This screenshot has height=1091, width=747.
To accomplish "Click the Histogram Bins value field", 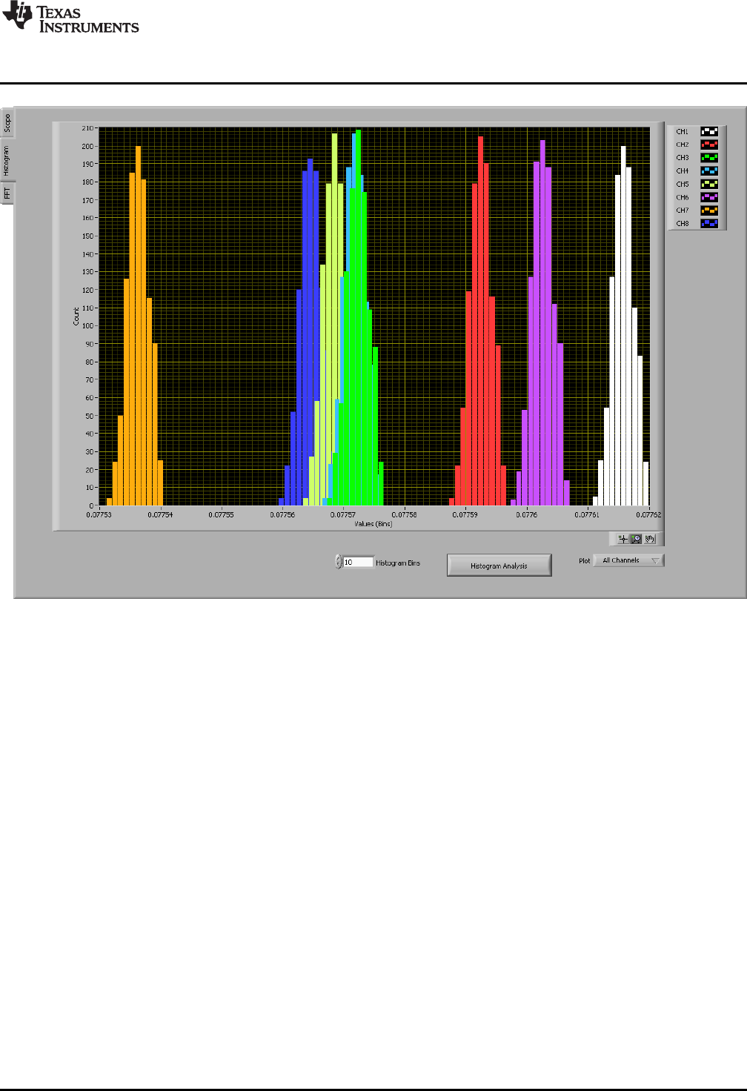I will (358, 562).
